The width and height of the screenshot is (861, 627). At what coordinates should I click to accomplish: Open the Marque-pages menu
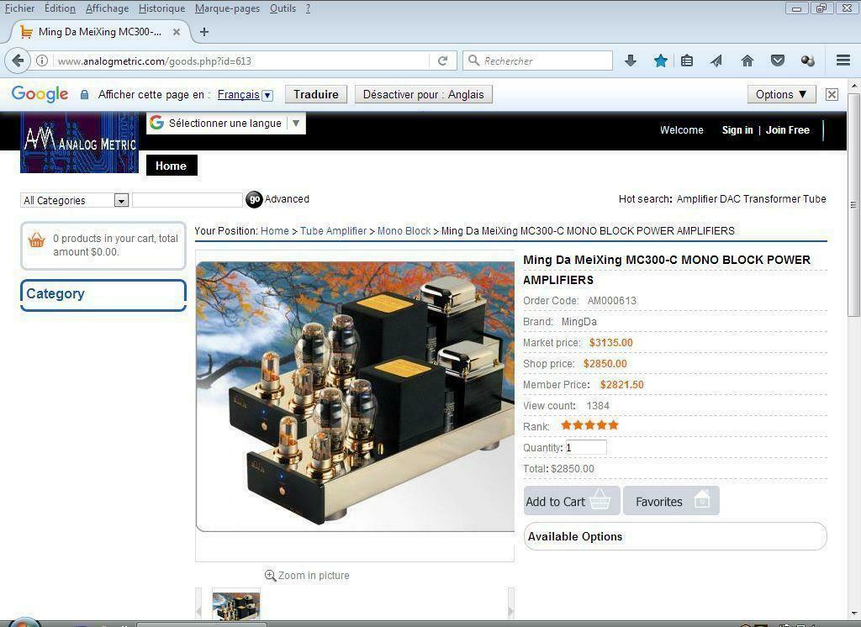pyautogui.click(x=227, y=8)
